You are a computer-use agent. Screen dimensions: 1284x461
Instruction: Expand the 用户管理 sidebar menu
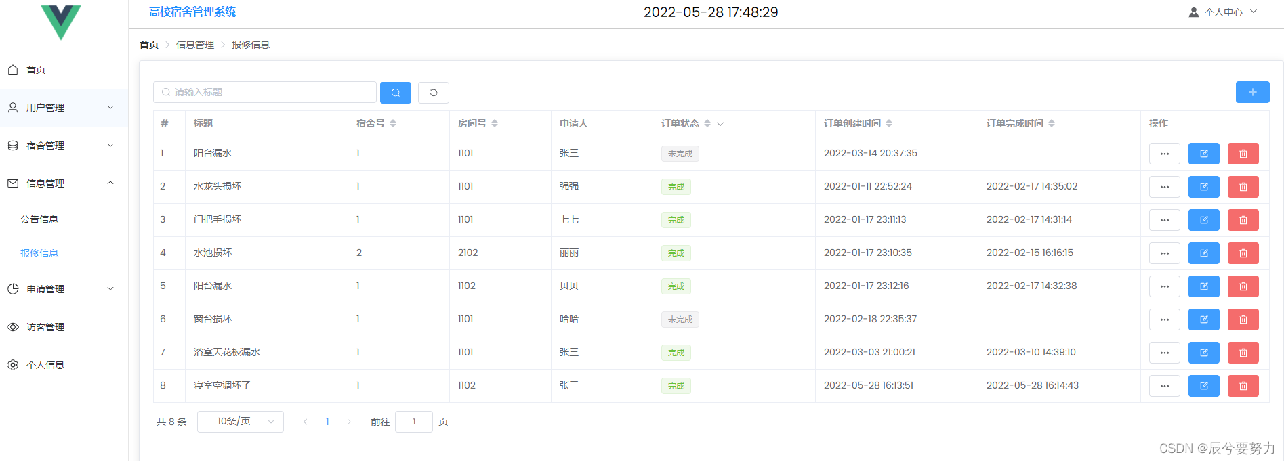click(x=64, y=108)
